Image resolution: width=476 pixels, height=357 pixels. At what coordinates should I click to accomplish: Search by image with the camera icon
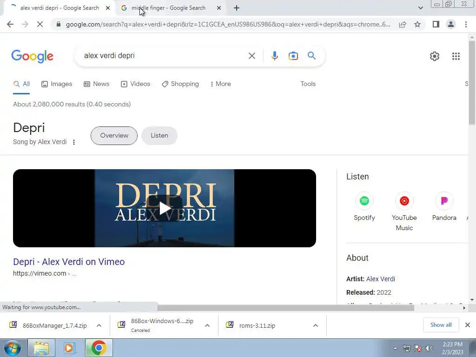[293, 56]
